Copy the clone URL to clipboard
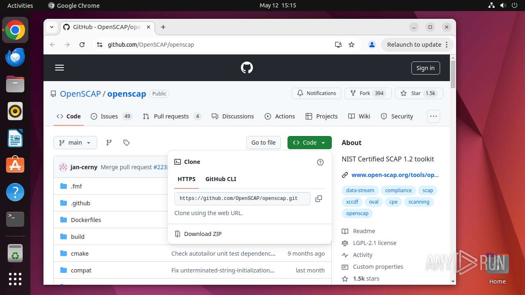 click(x=319, y=199)
